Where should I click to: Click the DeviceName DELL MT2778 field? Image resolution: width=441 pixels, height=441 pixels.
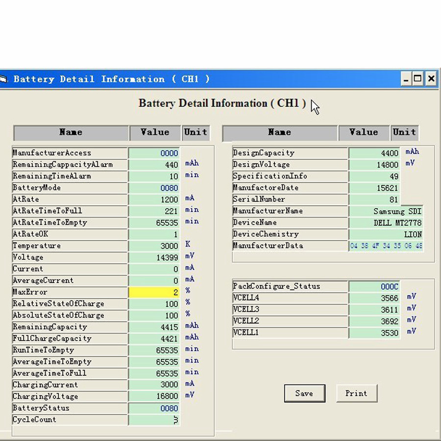(x=386, y=222)
